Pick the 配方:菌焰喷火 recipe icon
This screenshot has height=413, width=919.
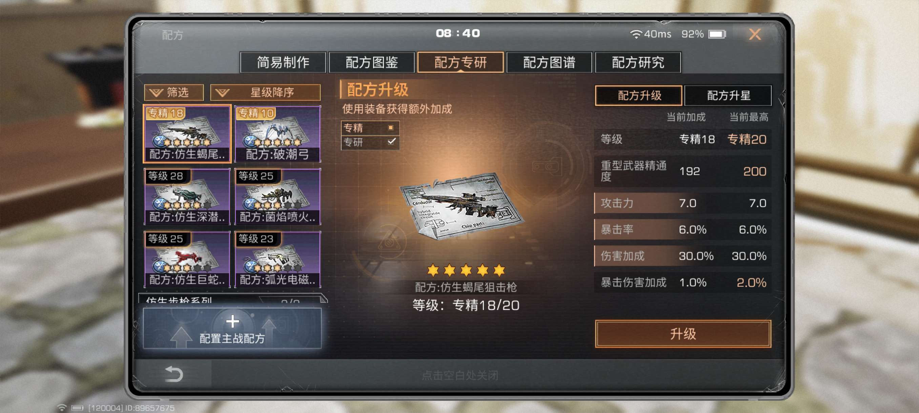point(278,196)
